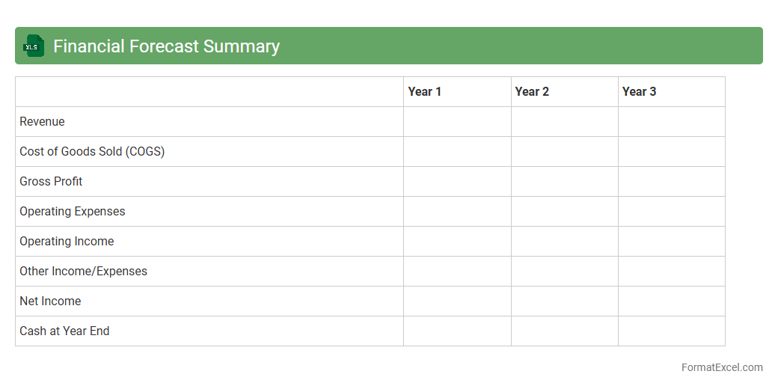The width and height of the screenshot is (778, 389).
Task: Select the Cost of Goods Sold label
Action: (92, 151)
